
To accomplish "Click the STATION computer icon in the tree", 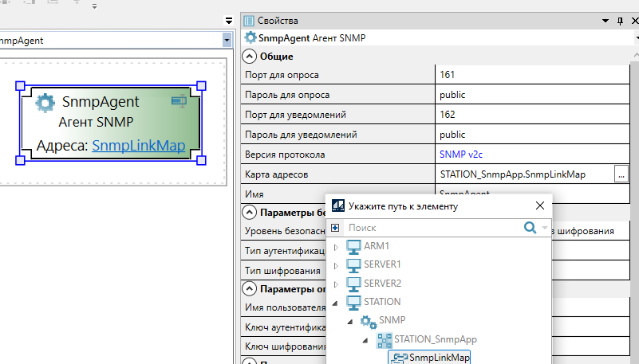I will [x=353, y=302].
